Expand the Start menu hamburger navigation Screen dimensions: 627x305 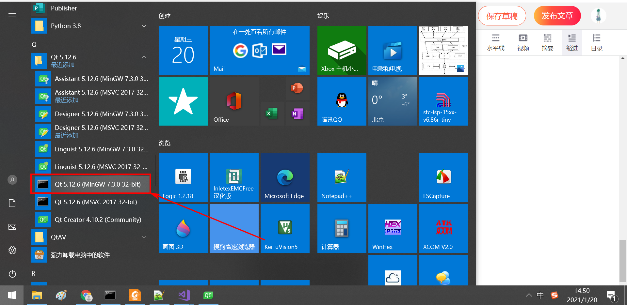click(x=12, y=15)
